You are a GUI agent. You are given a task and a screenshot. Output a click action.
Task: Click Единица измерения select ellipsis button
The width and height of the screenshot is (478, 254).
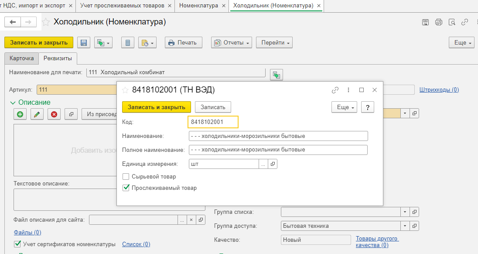(x=263, y=164)
